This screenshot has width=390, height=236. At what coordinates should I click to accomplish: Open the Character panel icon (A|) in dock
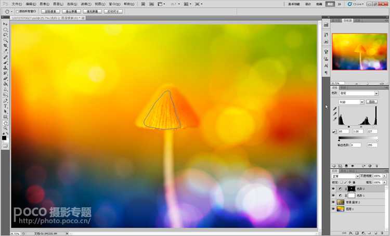pos(326,65)
